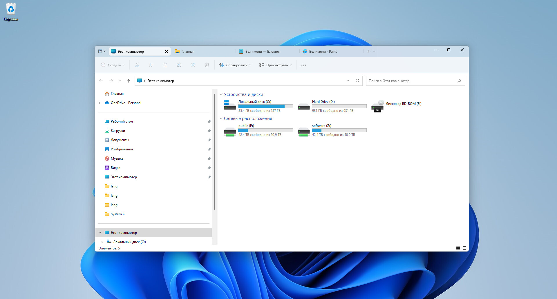
Task: Switch to the Без имени — Блокнот tab
Action: pyautogui.click(x=263, y=52)
